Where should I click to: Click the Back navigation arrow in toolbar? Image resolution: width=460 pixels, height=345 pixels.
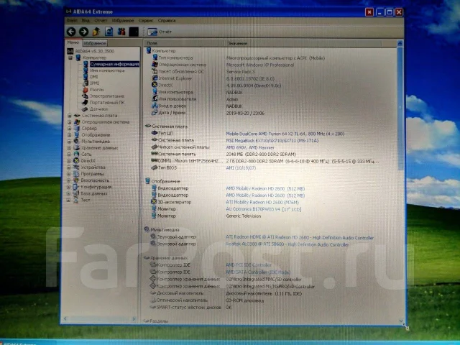[x=71, y=32]
